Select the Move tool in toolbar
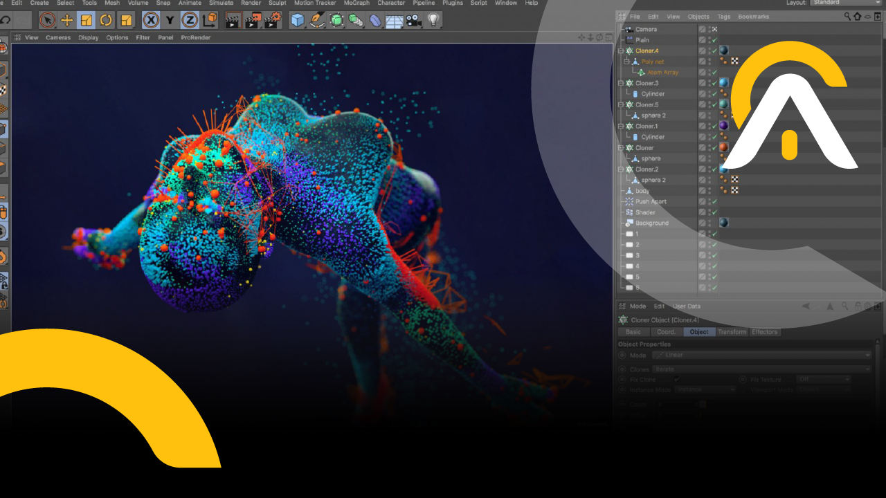 [x=67, y=20]
